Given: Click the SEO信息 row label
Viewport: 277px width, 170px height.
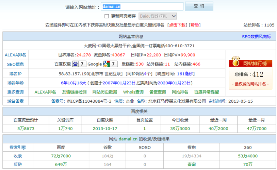Looking at the screenshot, I should point(15,64).
